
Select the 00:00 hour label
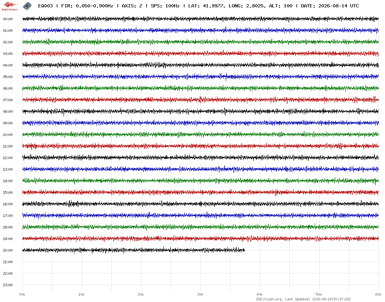pyautogui.click(x=8, y=19)
